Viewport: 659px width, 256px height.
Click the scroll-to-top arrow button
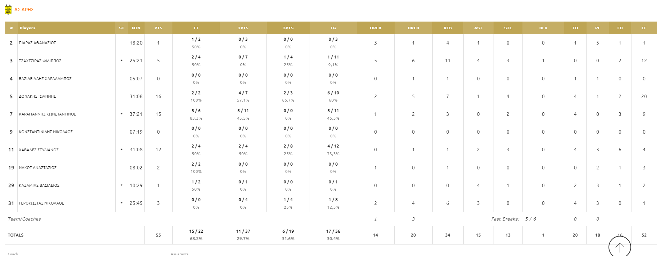(619, 247)
